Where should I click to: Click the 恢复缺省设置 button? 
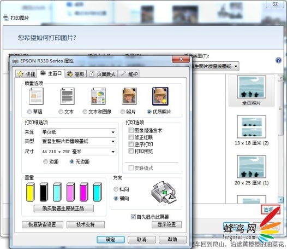43,224
